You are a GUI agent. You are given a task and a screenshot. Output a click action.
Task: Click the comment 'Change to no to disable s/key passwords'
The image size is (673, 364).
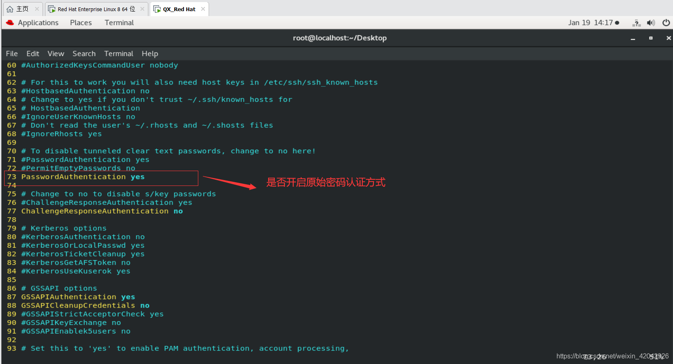tap(119, 194)
